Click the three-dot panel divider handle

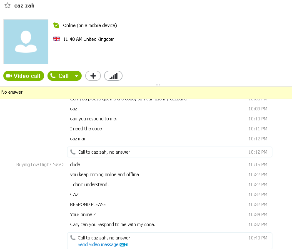click(158, 85)
